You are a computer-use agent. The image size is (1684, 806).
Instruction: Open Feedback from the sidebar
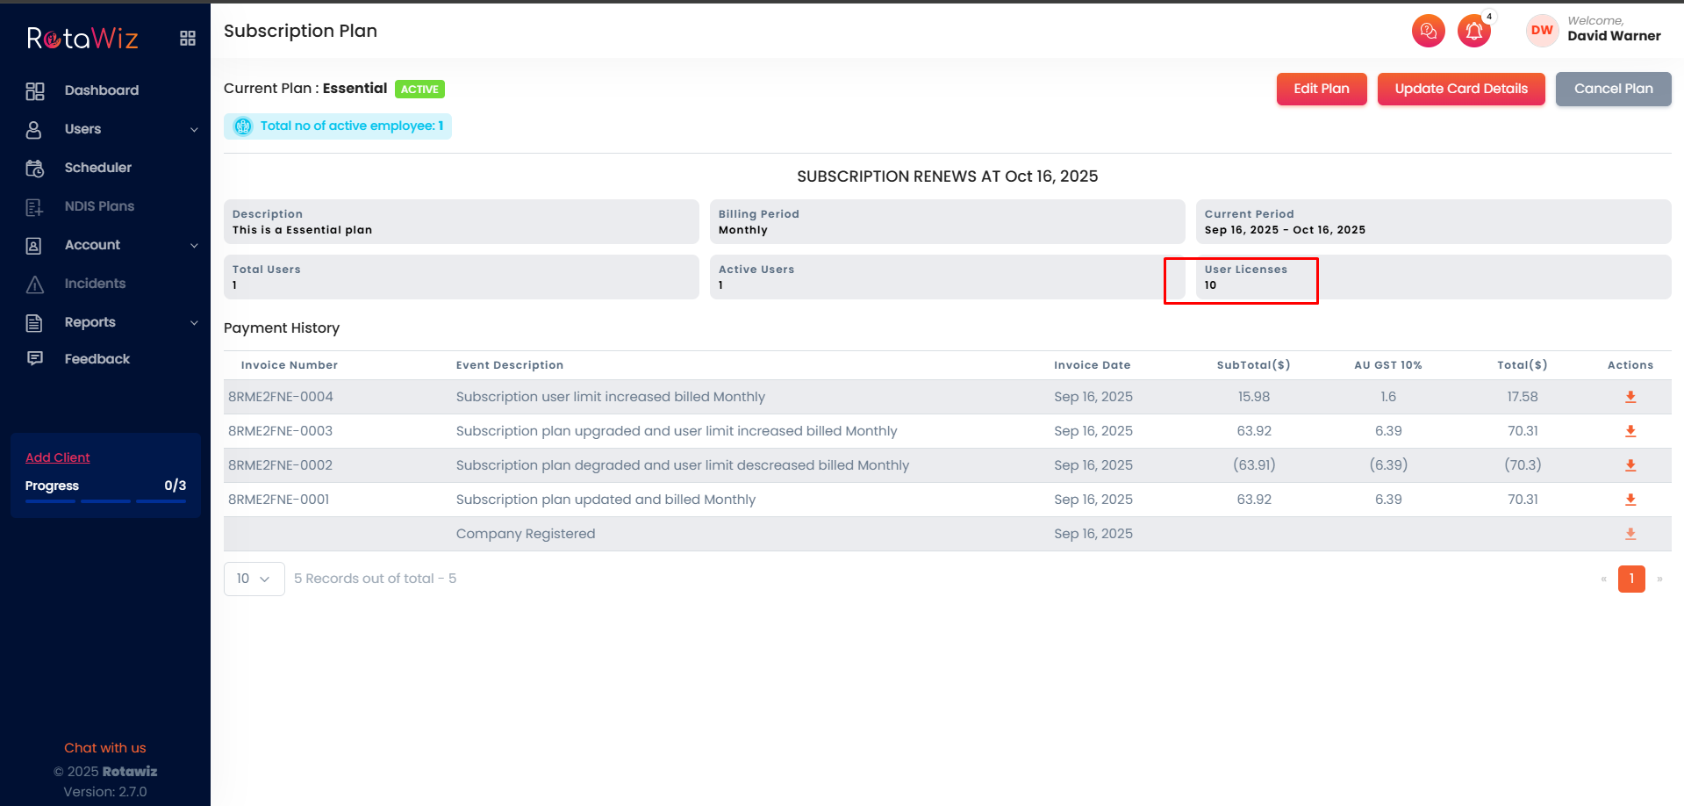click(x=97, y=359)
